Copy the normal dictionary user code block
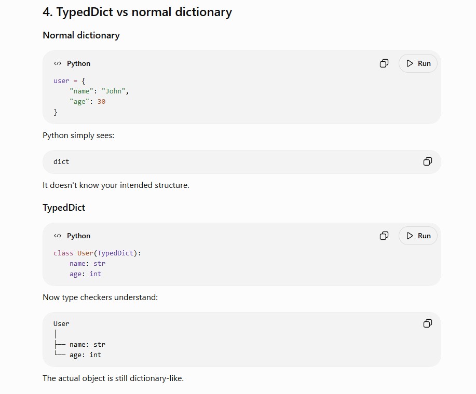 point(384,63)
